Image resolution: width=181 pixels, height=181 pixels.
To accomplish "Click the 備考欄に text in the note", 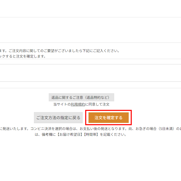I will 47,134.
